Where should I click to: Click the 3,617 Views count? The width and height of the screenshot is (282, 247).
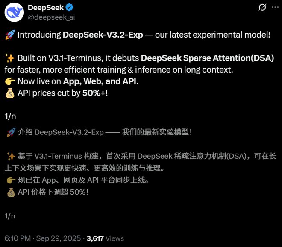(105, 238)
